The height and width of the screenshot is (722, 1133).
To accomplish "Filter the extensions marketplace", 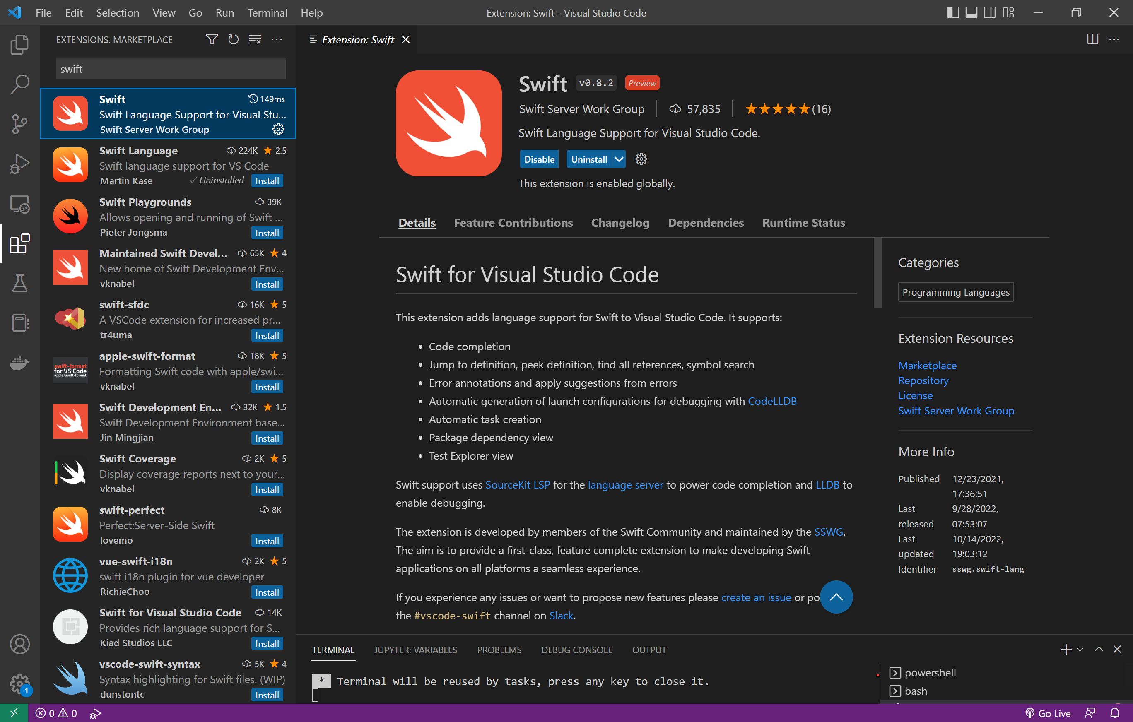I will 212,39.
